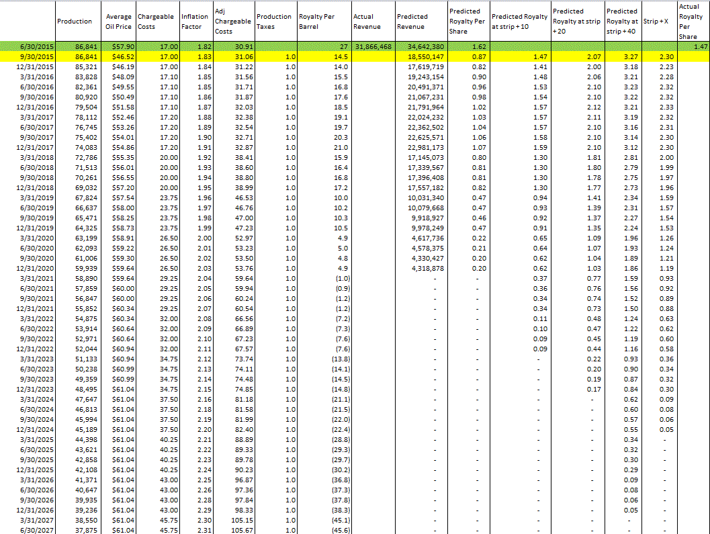
Task: Click the Average Oil Price header
Action: coord(117,20)
